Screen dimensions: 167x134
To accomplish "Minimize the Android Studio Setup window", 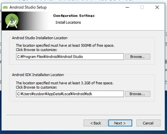I will (127, 7).
